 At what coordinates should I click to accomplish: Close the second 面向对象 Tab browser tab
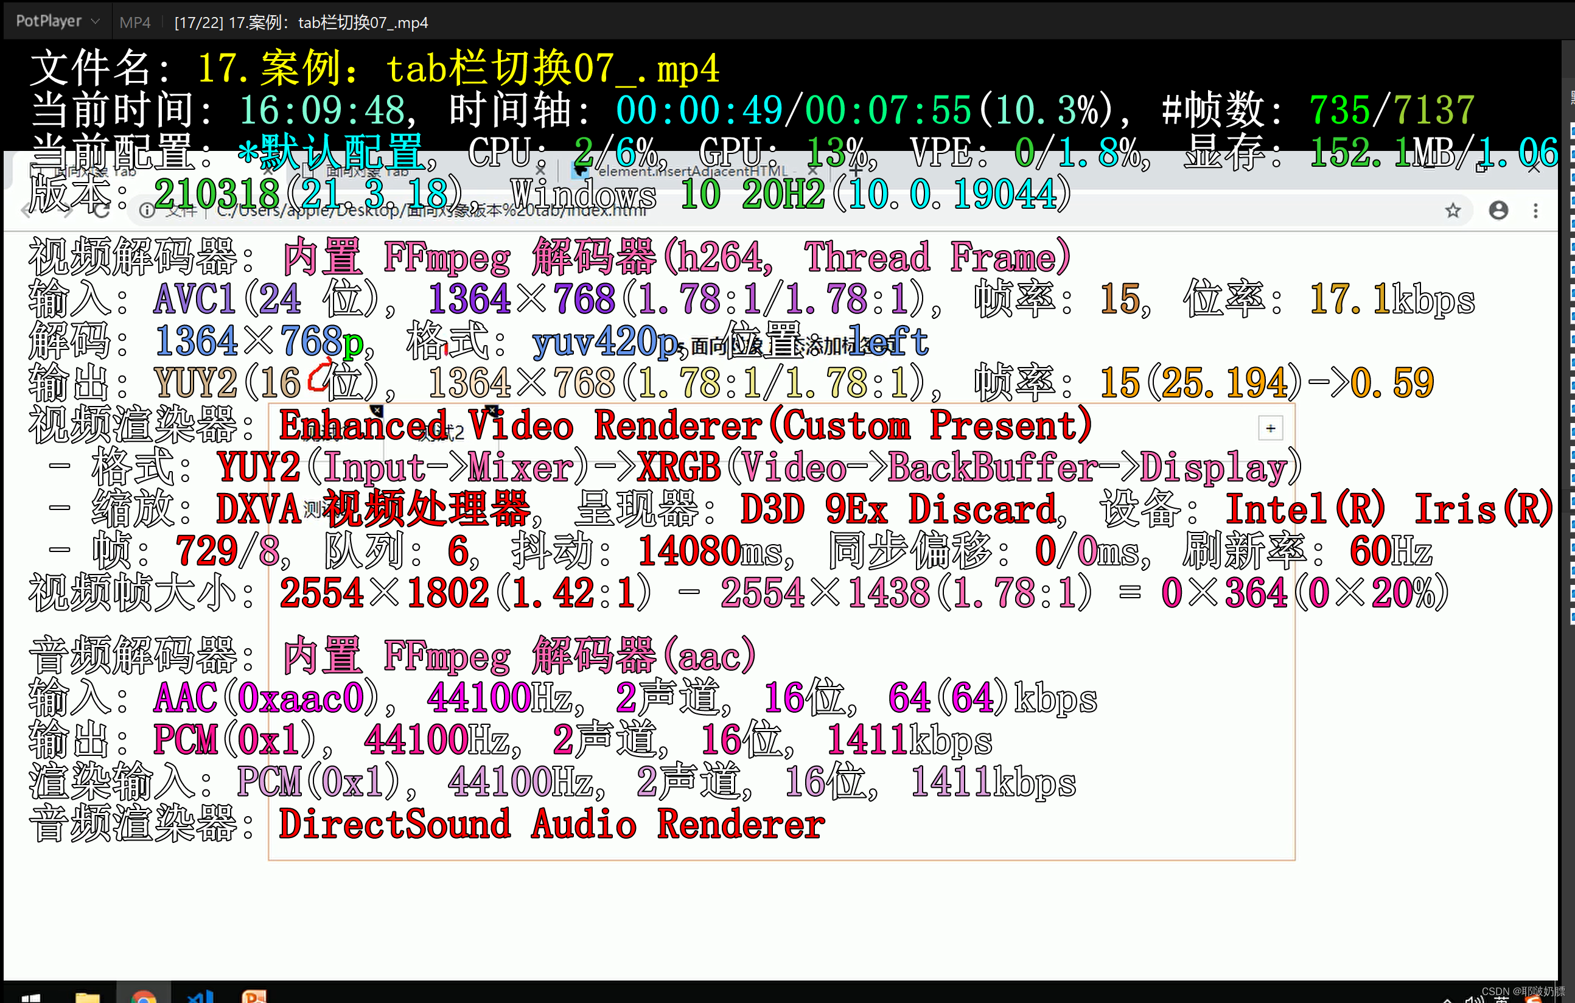(x=540, y=170)
